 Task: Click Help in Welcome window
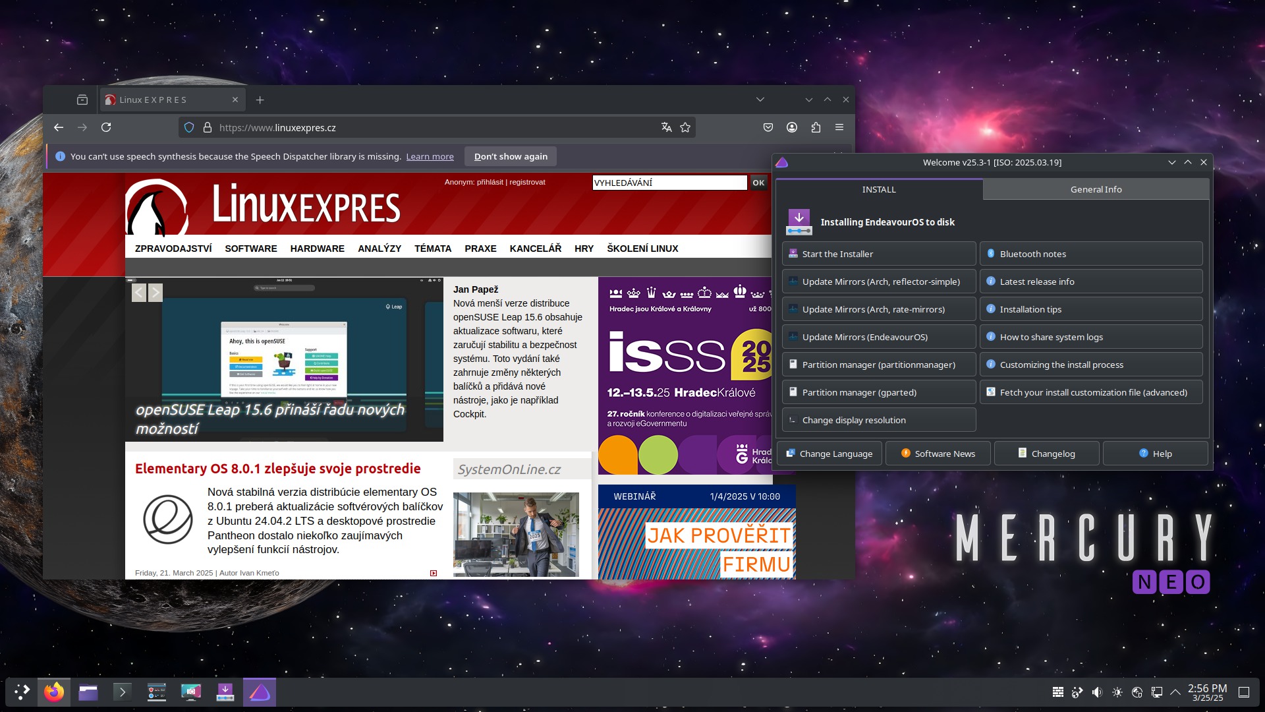(1156, 454)
